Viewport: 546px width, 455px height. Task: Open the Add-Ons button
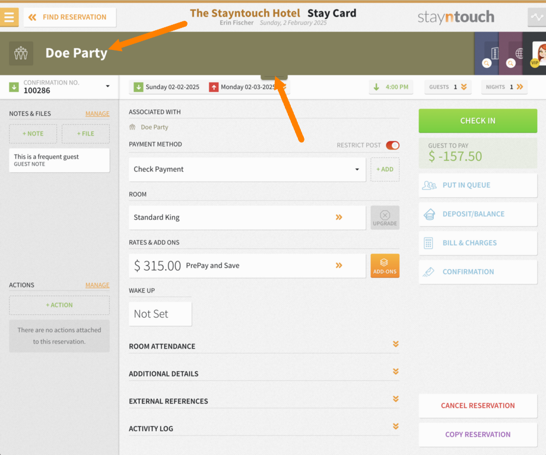pyautogui.click(x=385, y=266)
